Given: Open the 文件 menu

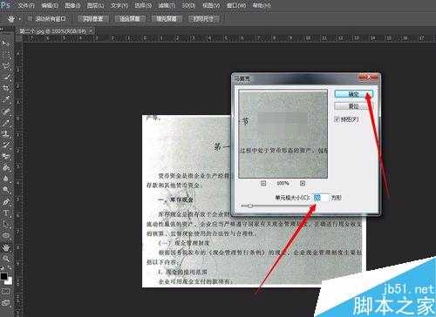Looking at the screenshot, I should (26, 5).
